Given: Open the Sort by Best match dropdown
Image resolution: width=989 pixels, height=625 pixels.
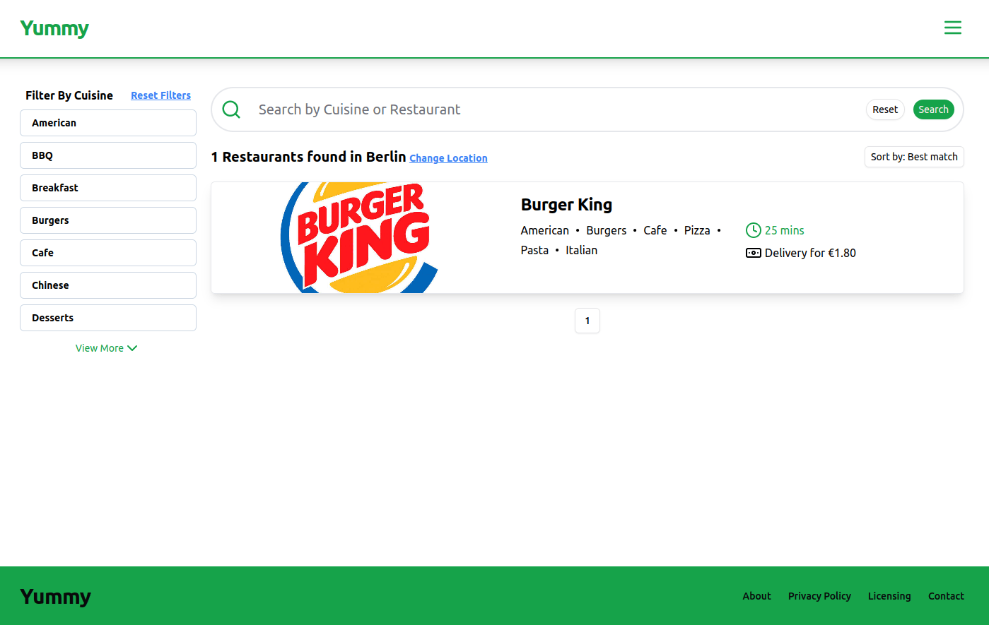Looking at the screenshot, I should (913, 157).
